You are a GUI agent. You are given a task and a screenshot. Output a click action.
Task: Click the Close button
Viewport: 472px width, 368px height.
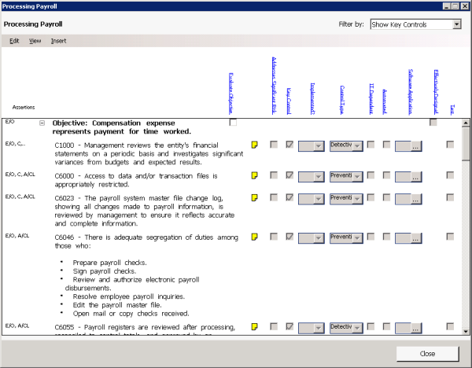click(427, 353)
